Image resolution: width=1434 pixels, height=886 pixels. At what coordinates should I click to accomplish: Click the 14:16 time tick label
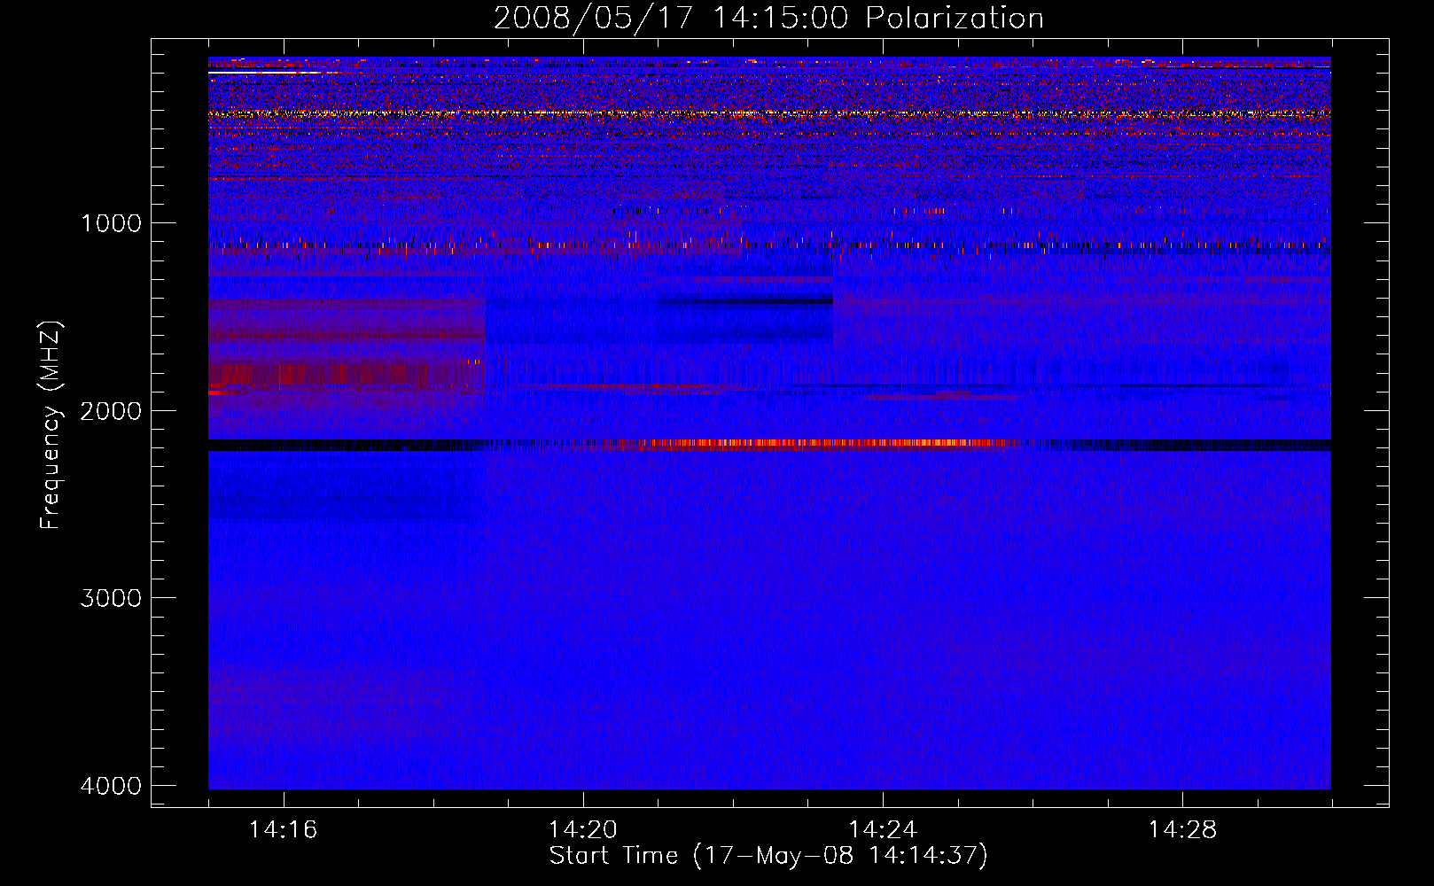point(283,830)
